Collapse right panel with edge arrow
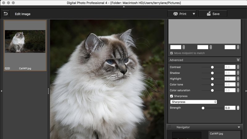The image size is (247, 139). (x=246, y=91)
